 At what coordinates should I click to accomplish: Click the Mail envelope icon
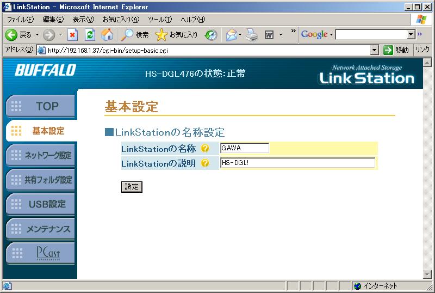click(x=232, y=35)
